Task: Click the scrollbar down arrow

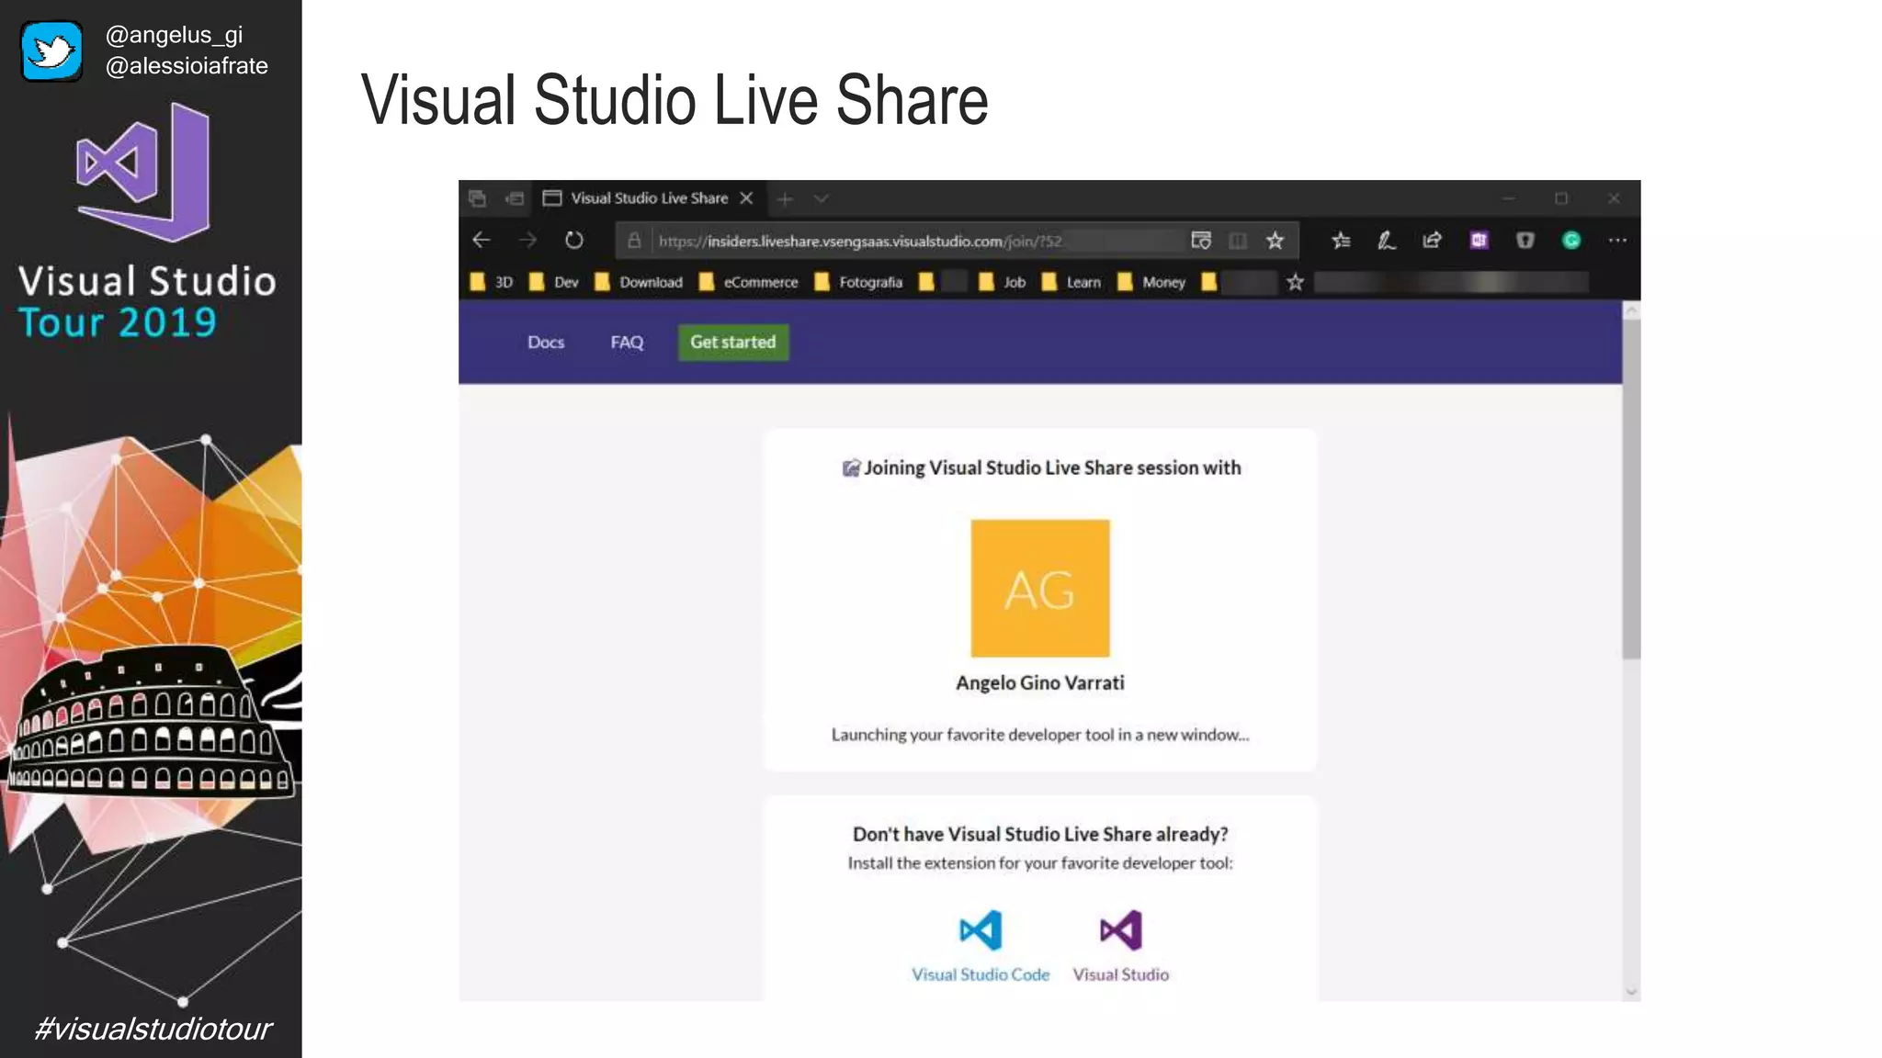Action: [1631, 992]
